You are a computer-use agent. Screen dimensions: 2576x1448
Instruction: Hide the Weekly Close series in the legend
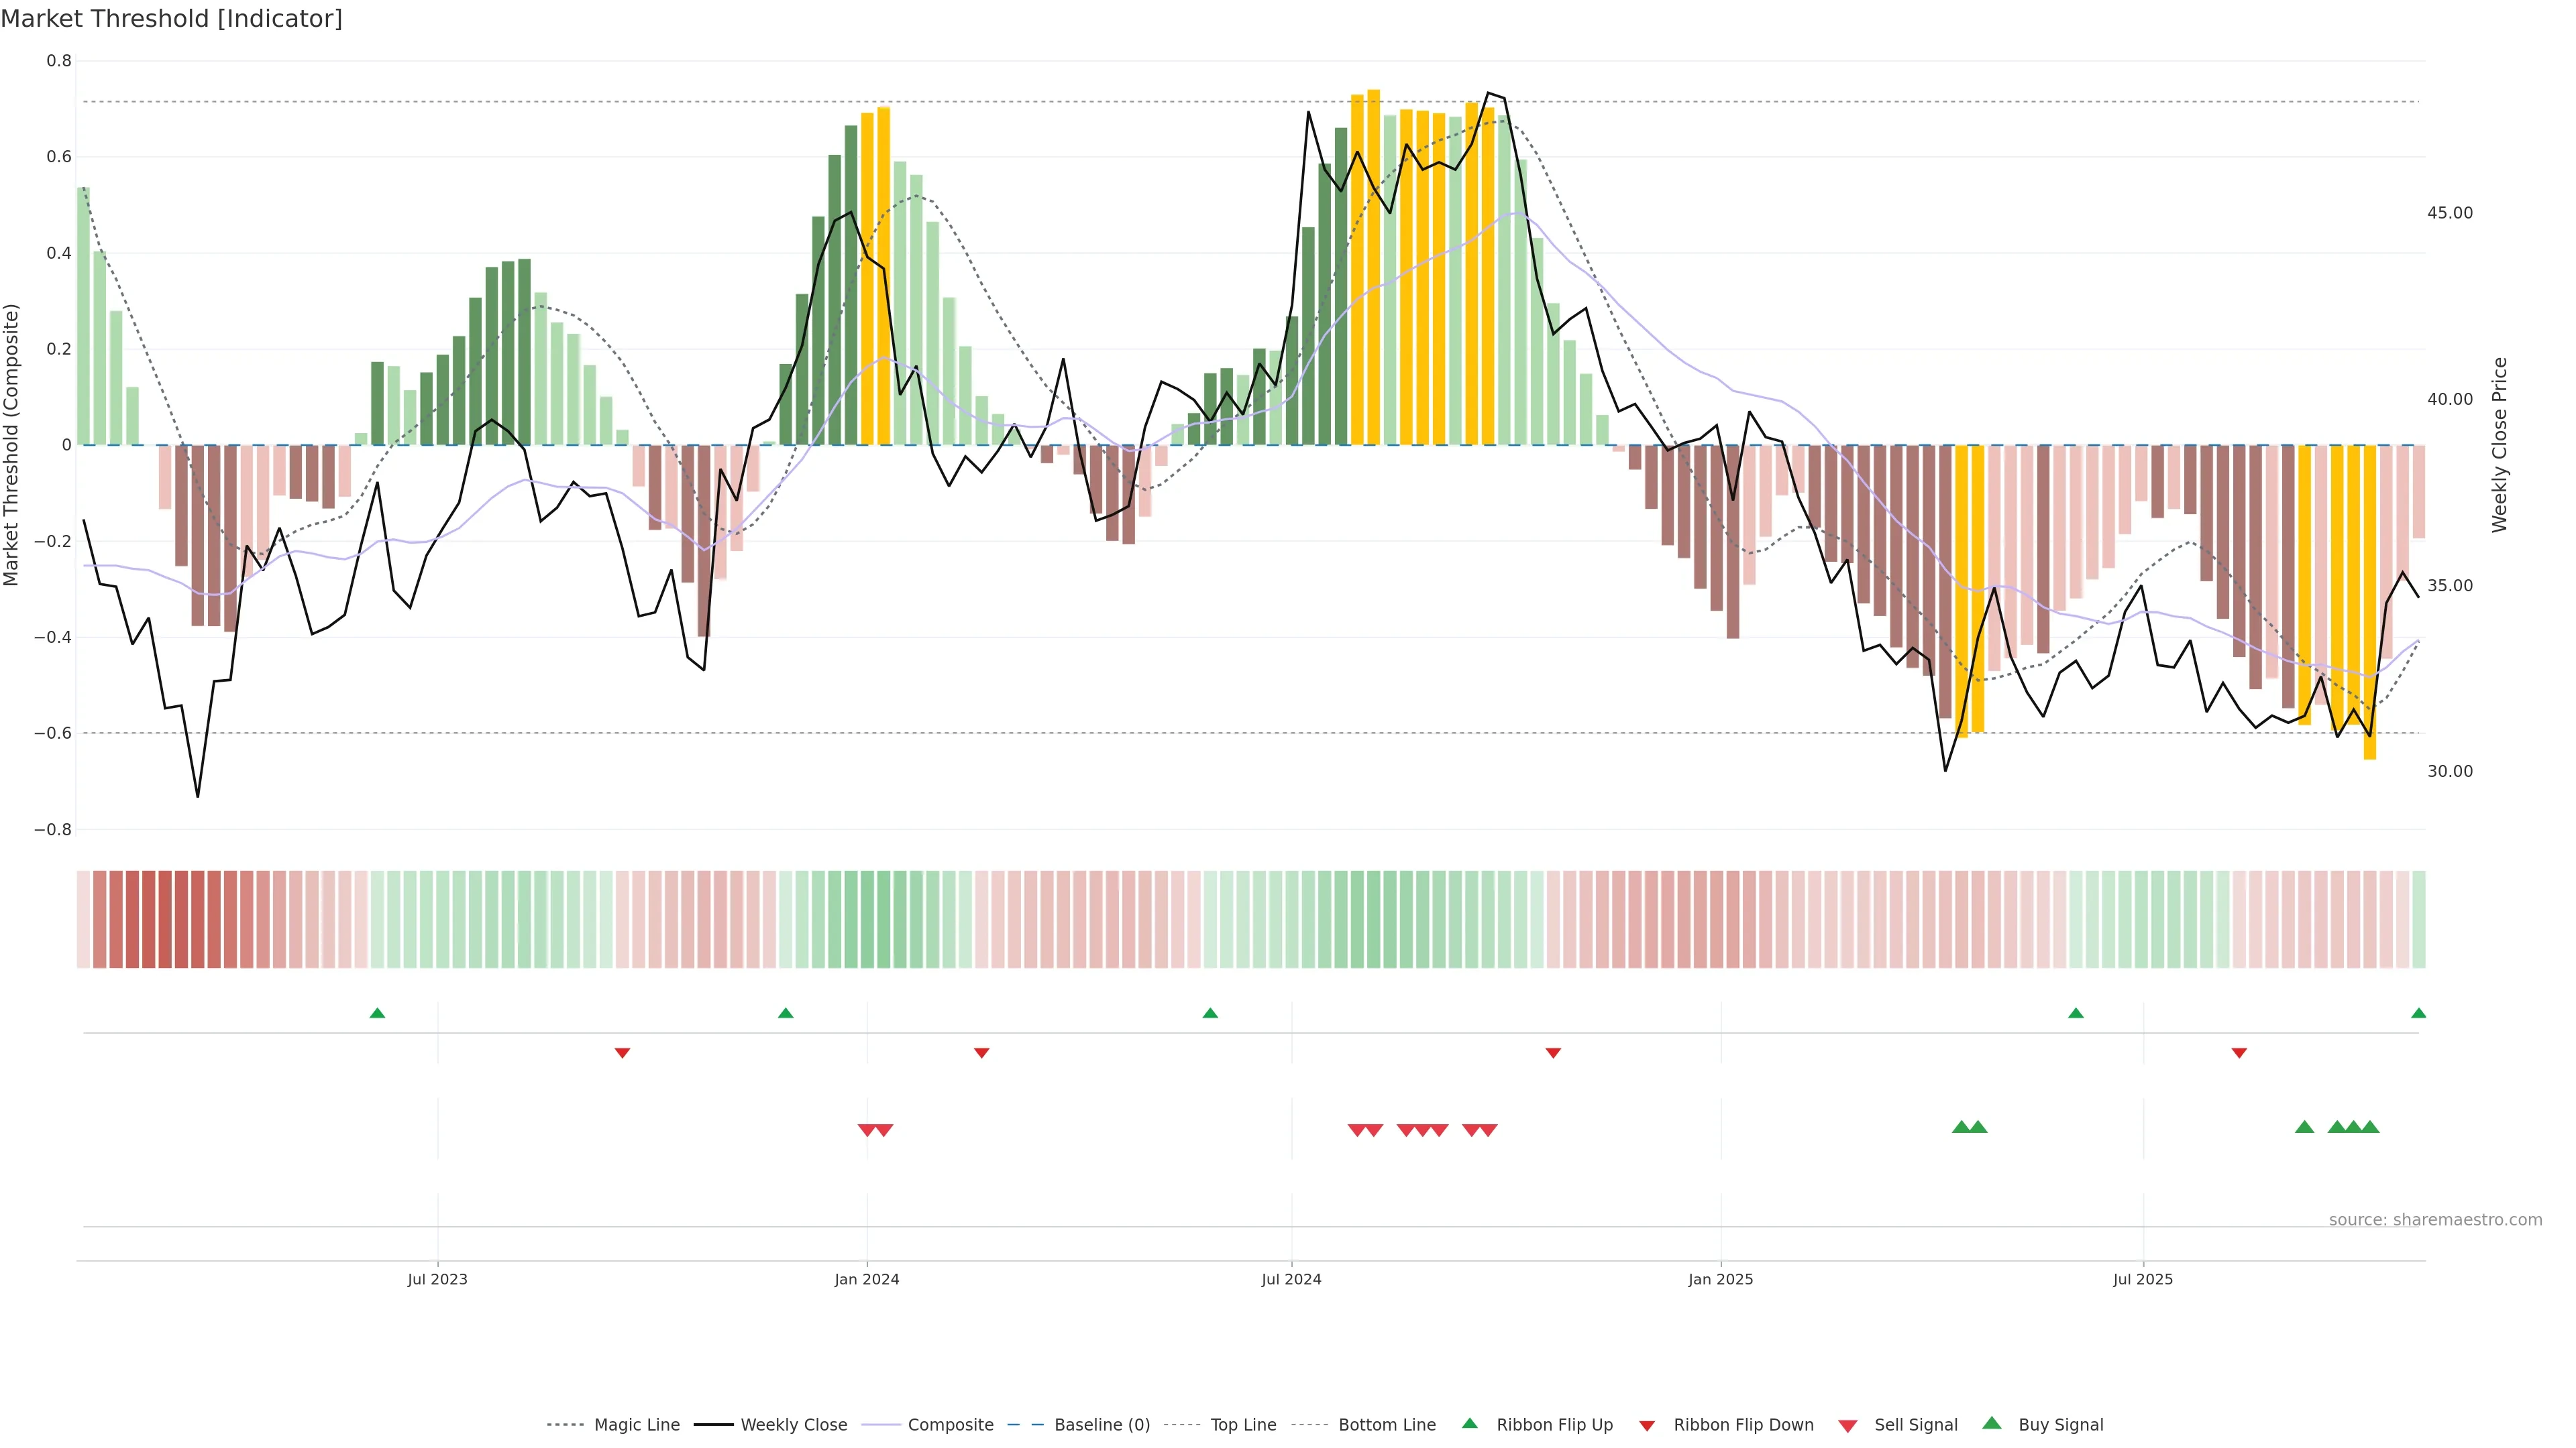point(793,1425)
